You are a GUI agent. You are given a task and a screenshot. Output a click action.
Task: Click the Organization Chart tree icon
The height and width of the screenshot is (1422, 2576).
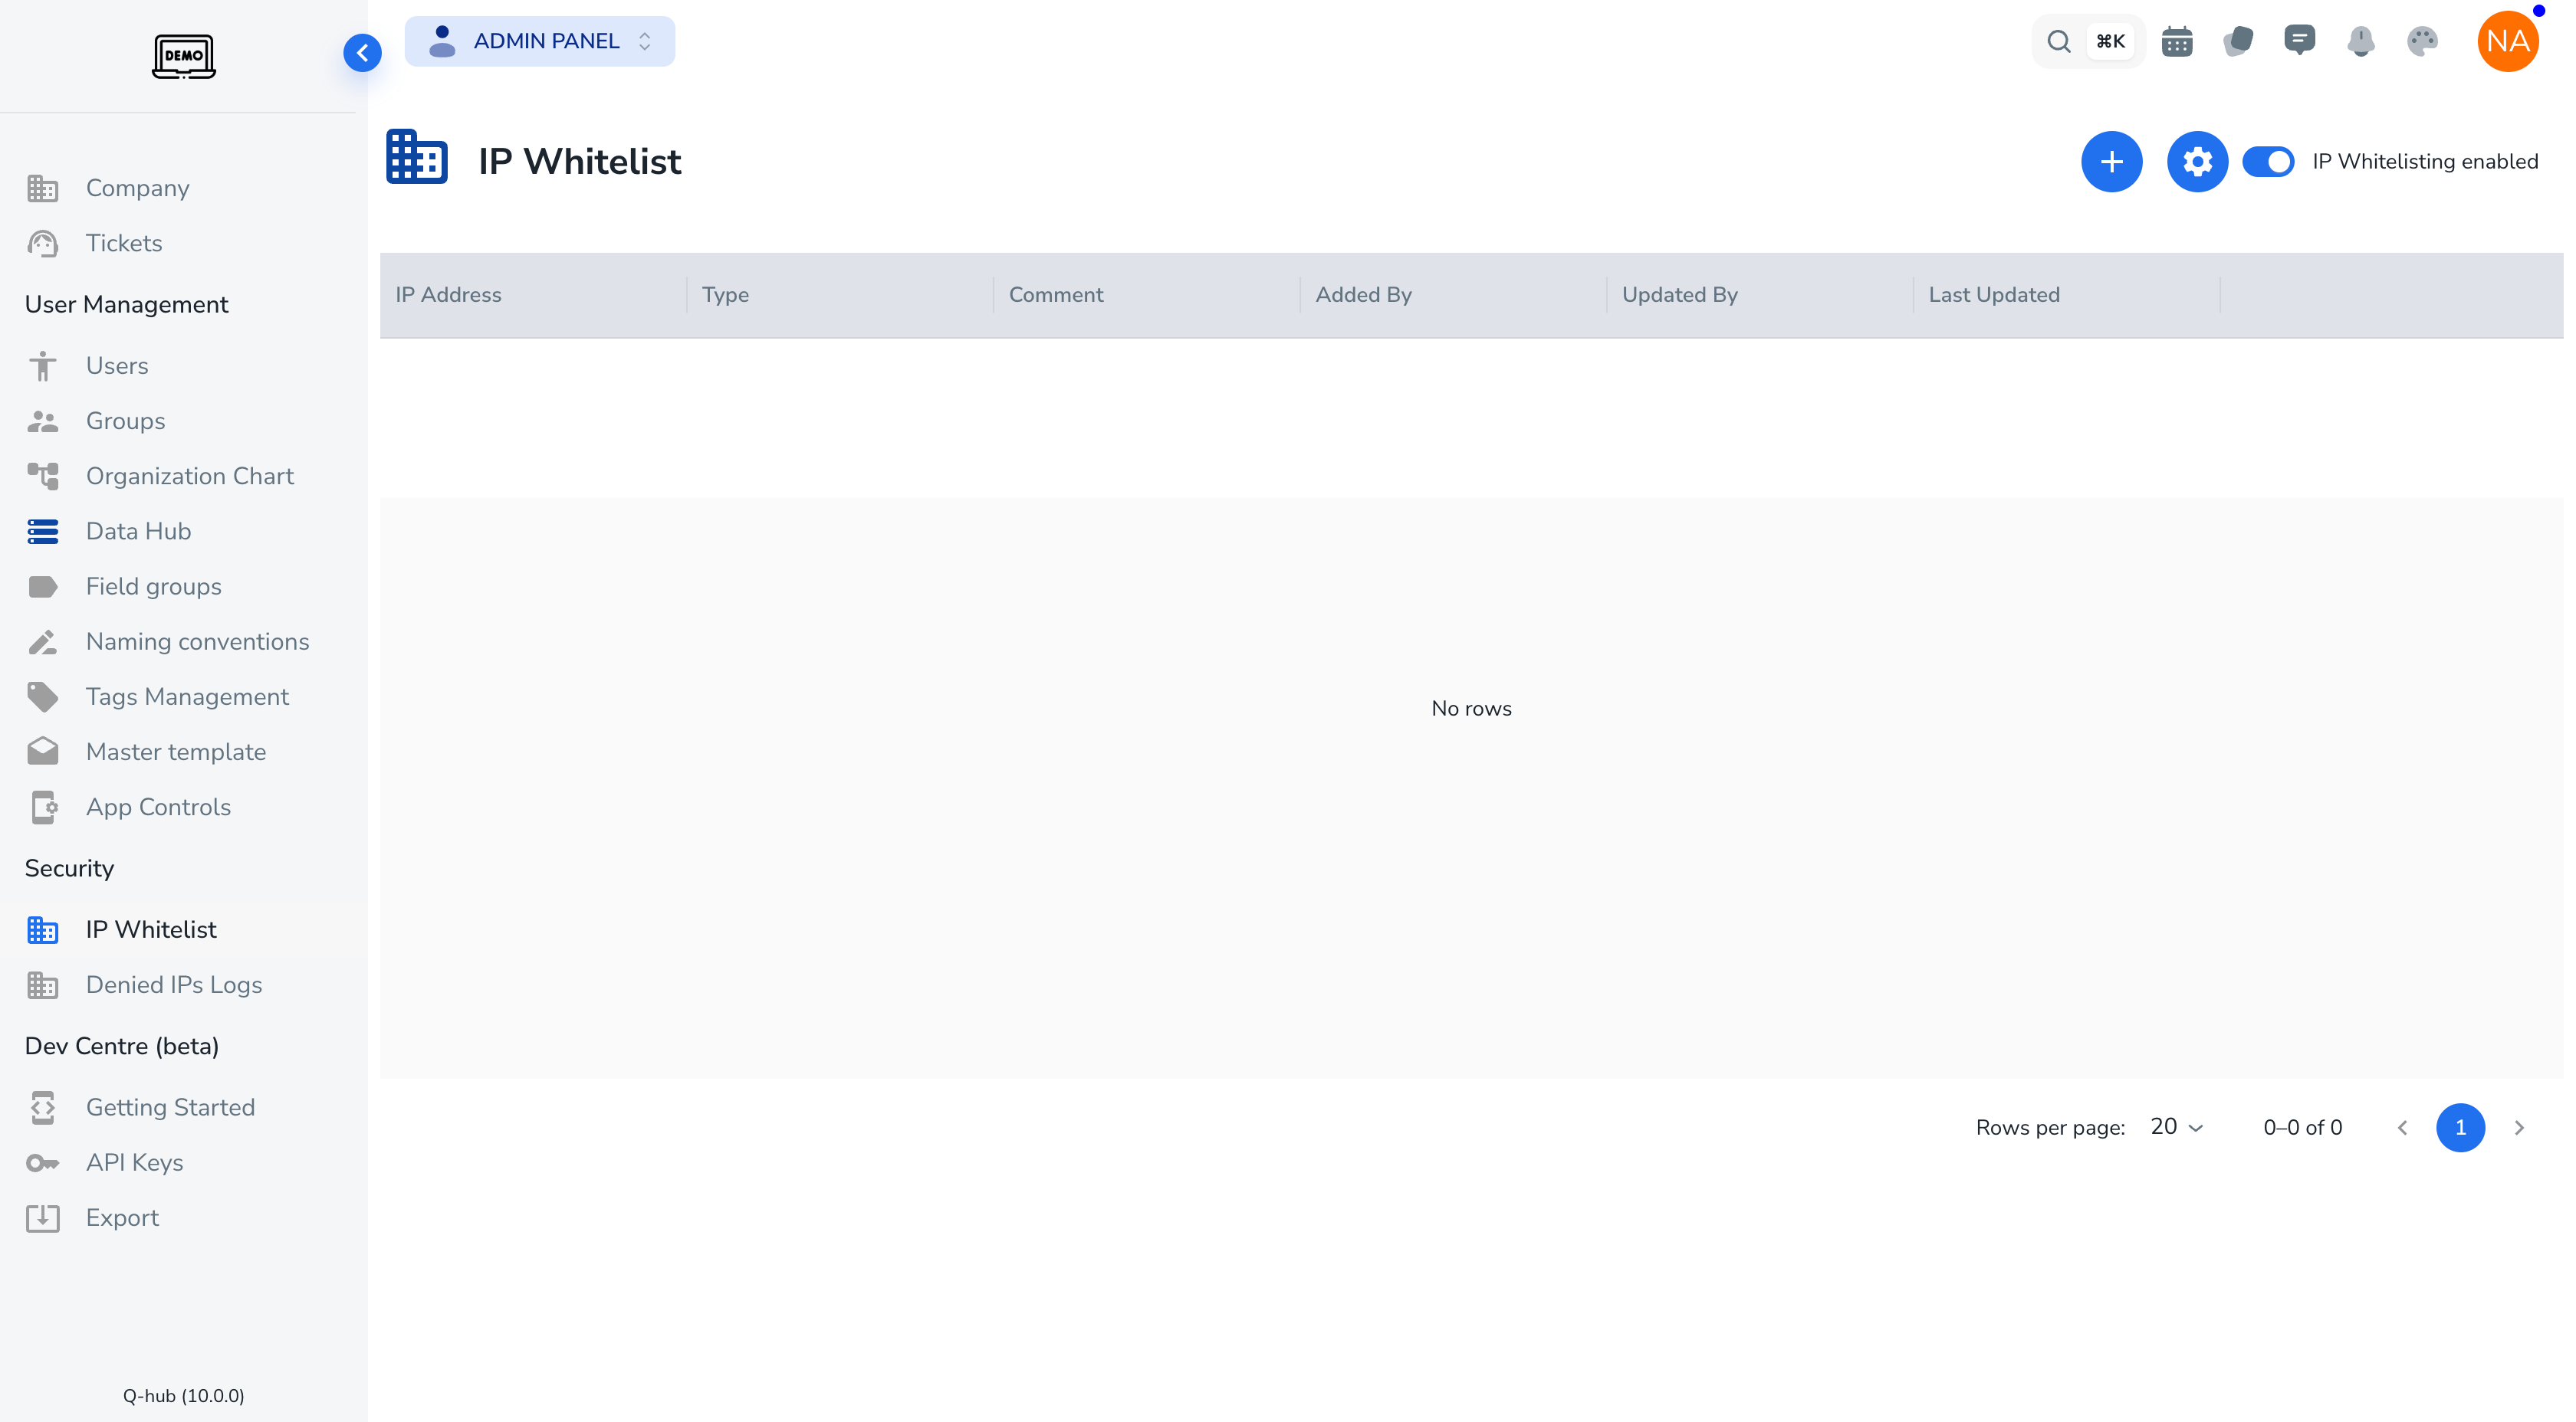coord(43,476)
